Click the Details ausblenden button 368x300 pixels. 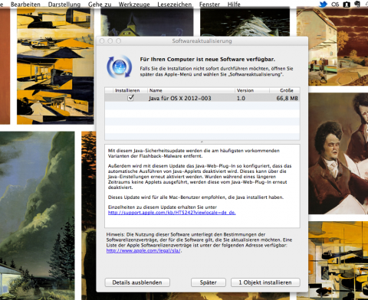137,282
